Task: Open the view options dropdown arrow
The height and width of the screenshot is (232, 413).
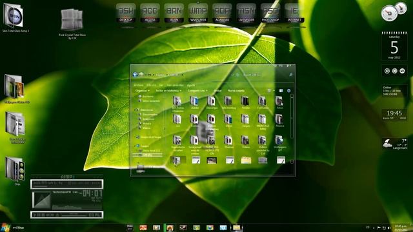Action: point(274,91)
